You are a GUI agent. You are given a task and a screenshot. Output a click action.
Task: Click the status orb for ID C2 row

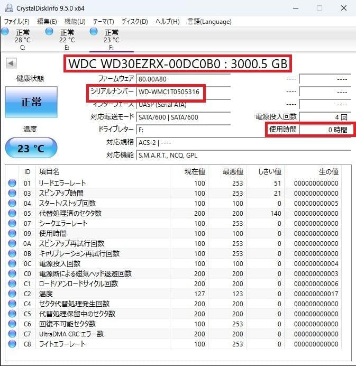tap(12, 294)
